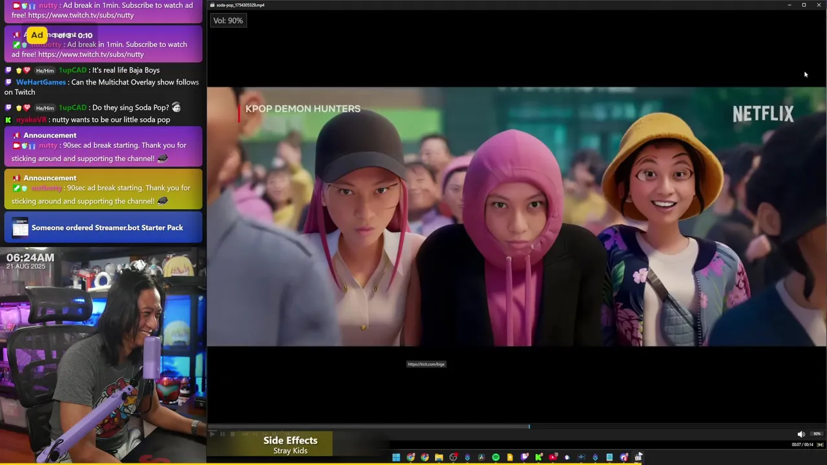827x465 pixels.
Task: Open the Twitch taskbar icon
Action: click(x=524, y=457)
